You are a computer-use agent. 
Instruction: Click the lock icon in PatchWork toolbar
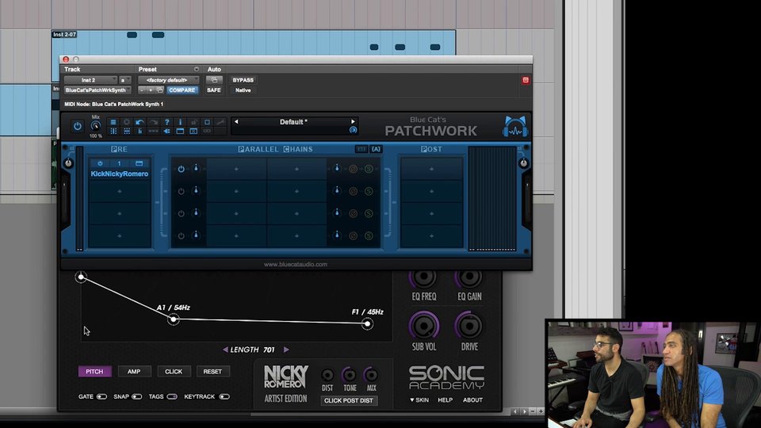pyautogui.click(x=193, y=122)
